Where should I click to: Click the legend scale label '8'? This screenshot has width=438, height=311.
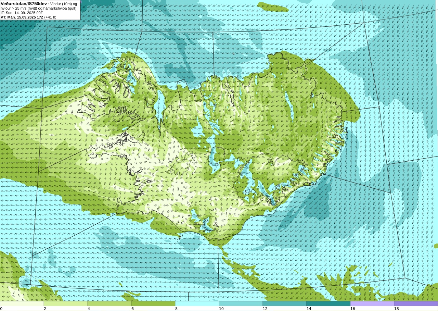coord(176,309)
